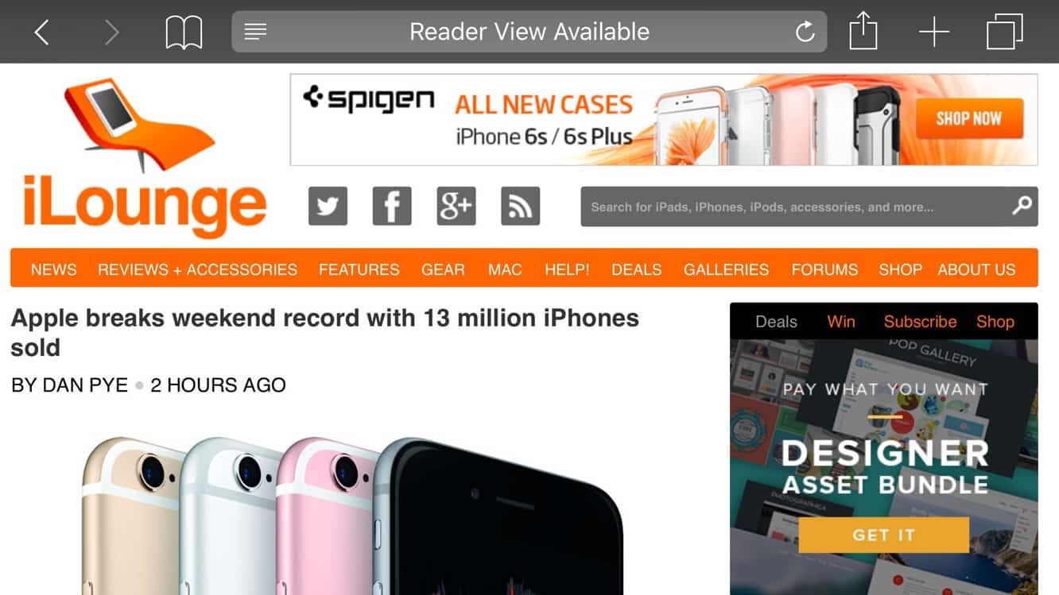Go to the Forums menu item
The width and height of the screenshot is (1059, 595).
(x=824, y=269)
